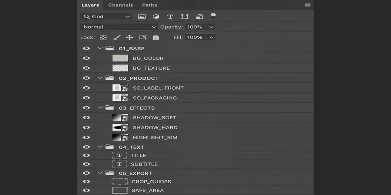Open the Kind filter type dropdown
The width and height of the screenshot is (391, 195).
point(106,16)
